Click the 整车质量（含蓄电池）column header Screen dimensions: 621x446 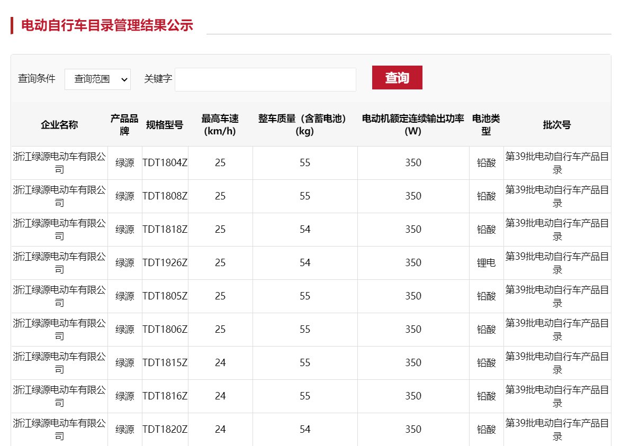(304, 125)
